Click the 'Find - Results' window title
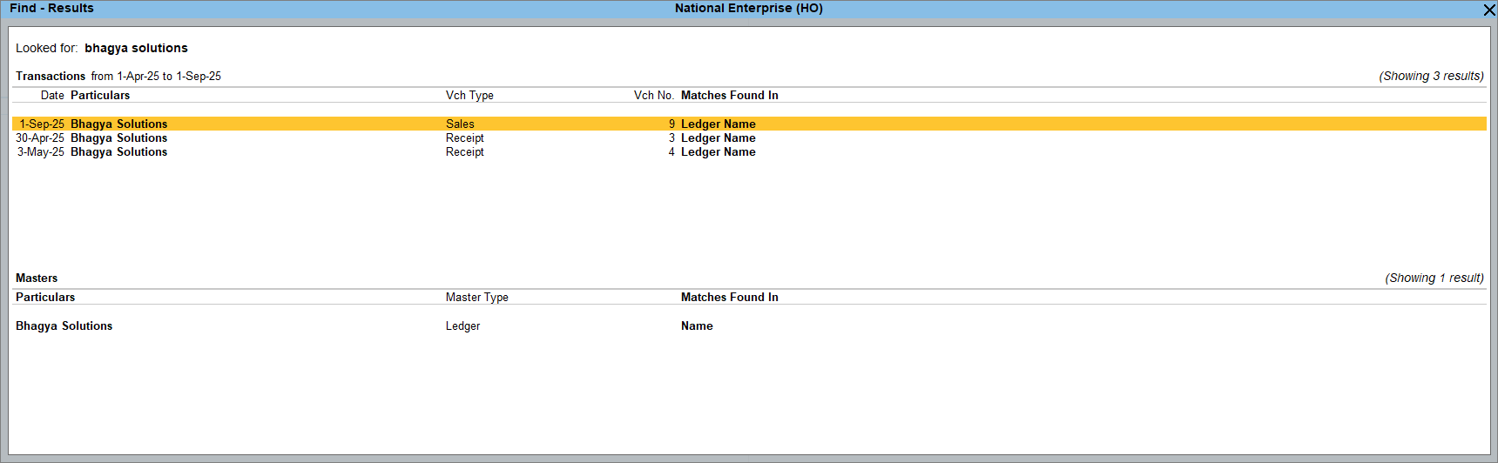1498x463 pixels. click(x=51, y=9)
